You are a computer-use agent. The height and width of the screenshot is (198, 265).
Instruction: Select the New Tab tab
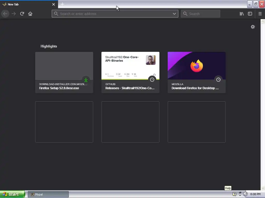tap(29, 4)
